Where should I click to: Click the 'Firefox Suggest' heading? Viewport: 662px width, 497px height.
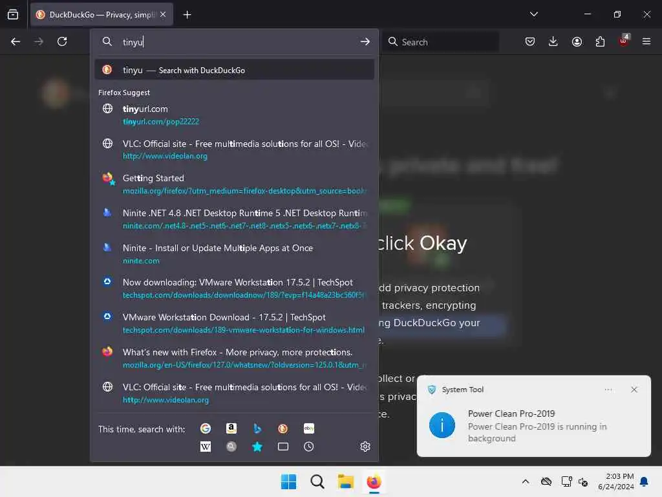(124, 93)
